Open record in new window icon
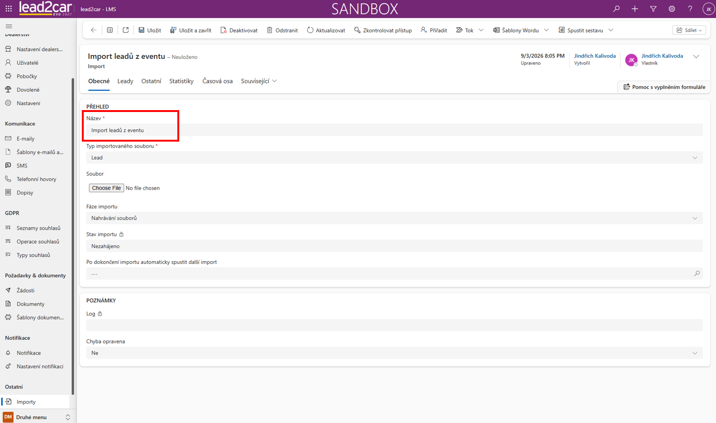Screen dimensions: 716x423 click(x=126, y=30)
